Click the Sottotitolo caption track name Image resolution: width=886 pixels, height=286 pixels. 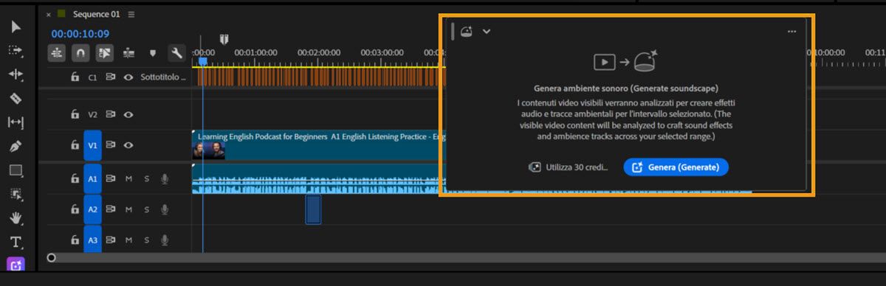(x=163, y=77)
